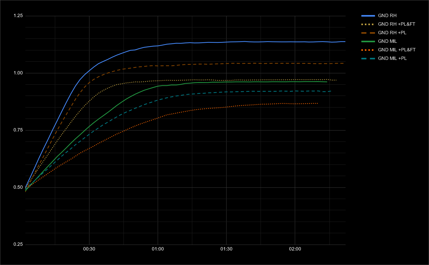
Task: Click the teal dashed GND MIL +PL swatch
Action: 368,58
